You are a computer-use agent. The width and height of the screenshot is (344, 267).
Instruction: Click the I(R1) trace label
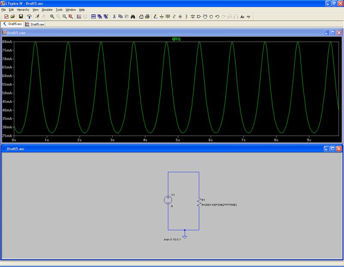176,39
